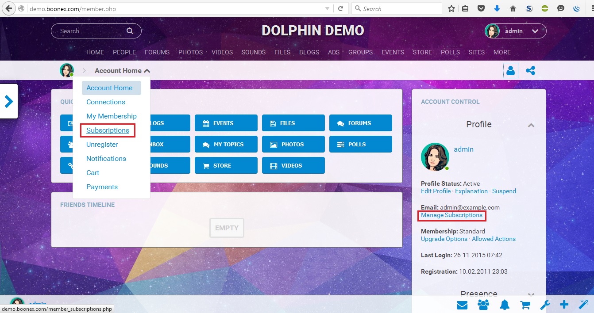
Task: Click the search magnifier in site search box
Action: (x=130, y=31)
